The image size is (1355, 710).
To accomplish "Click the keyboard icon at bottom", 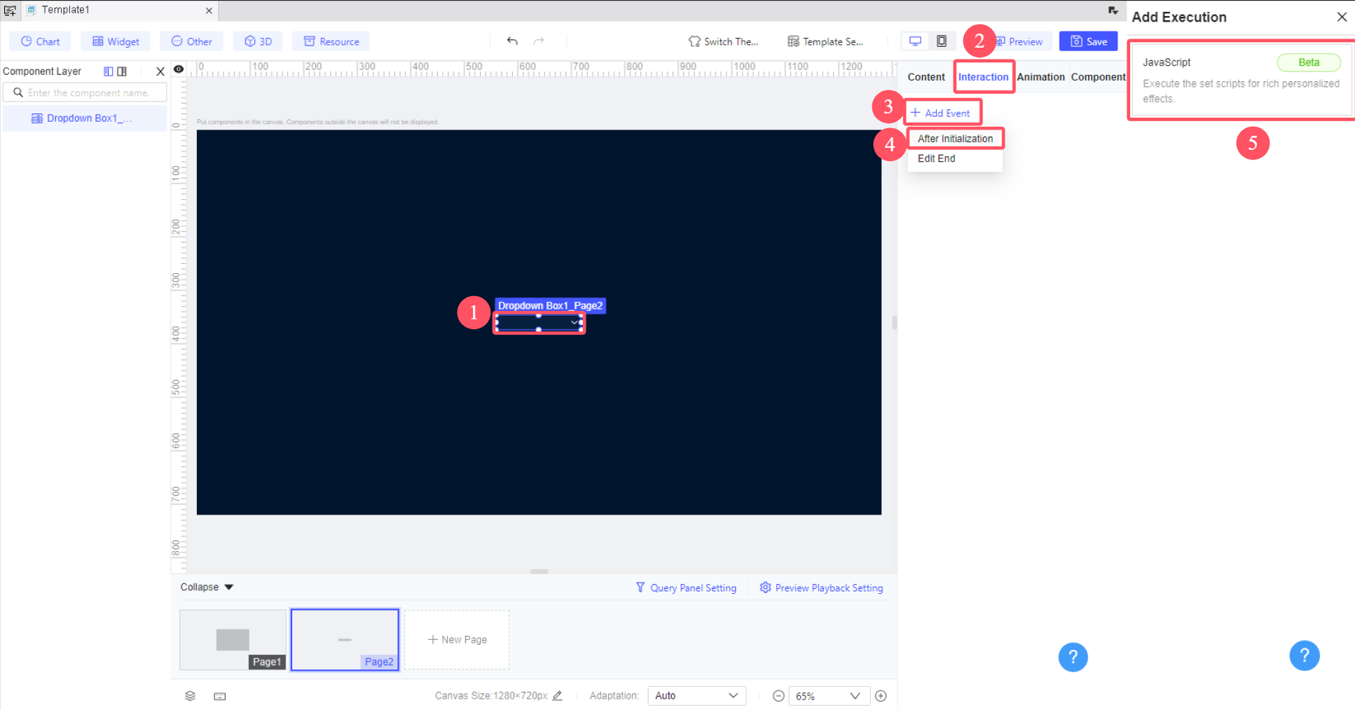I will [x=220, y=696].
